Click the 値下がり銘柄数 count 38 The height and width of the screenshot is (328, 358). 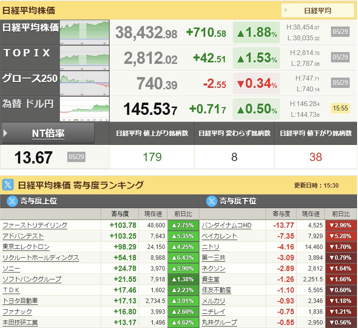click(316, 157)
